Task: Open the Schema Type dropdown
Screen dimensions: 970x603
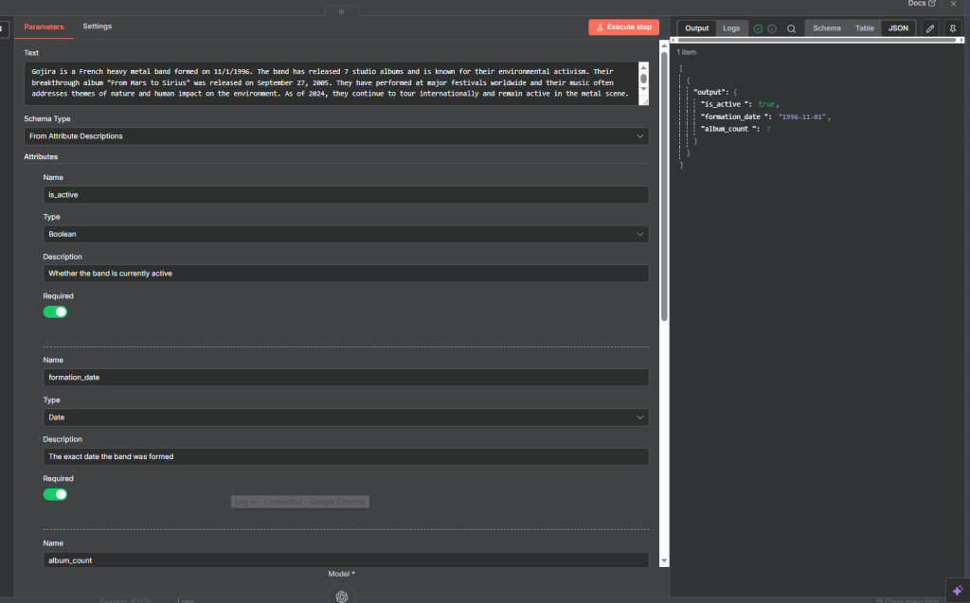Action: click(x=336, y=136)
